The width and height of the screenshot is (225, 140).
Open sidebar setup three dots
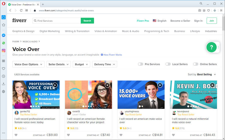pyautogui.click(x=3, y=133)
